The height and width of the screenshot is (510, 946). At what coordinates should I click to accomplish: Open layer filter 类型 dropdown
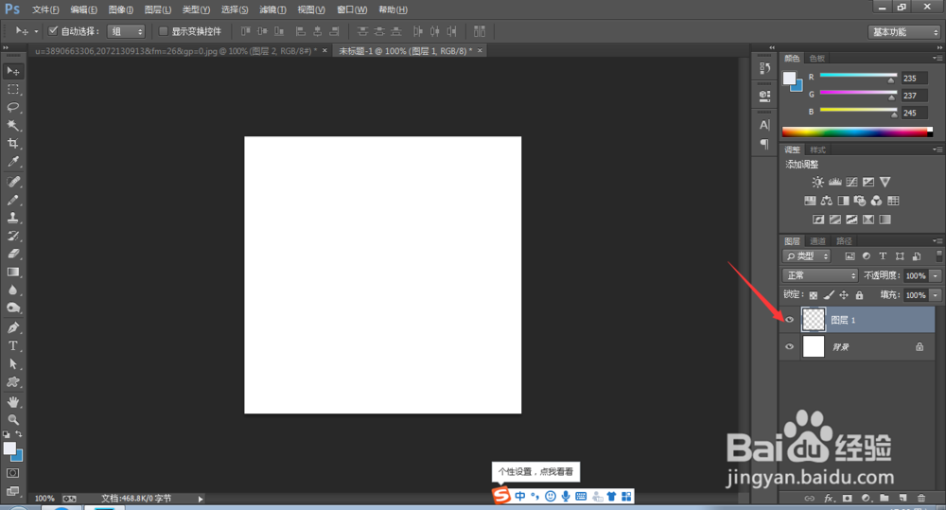[x=807, y=256]
